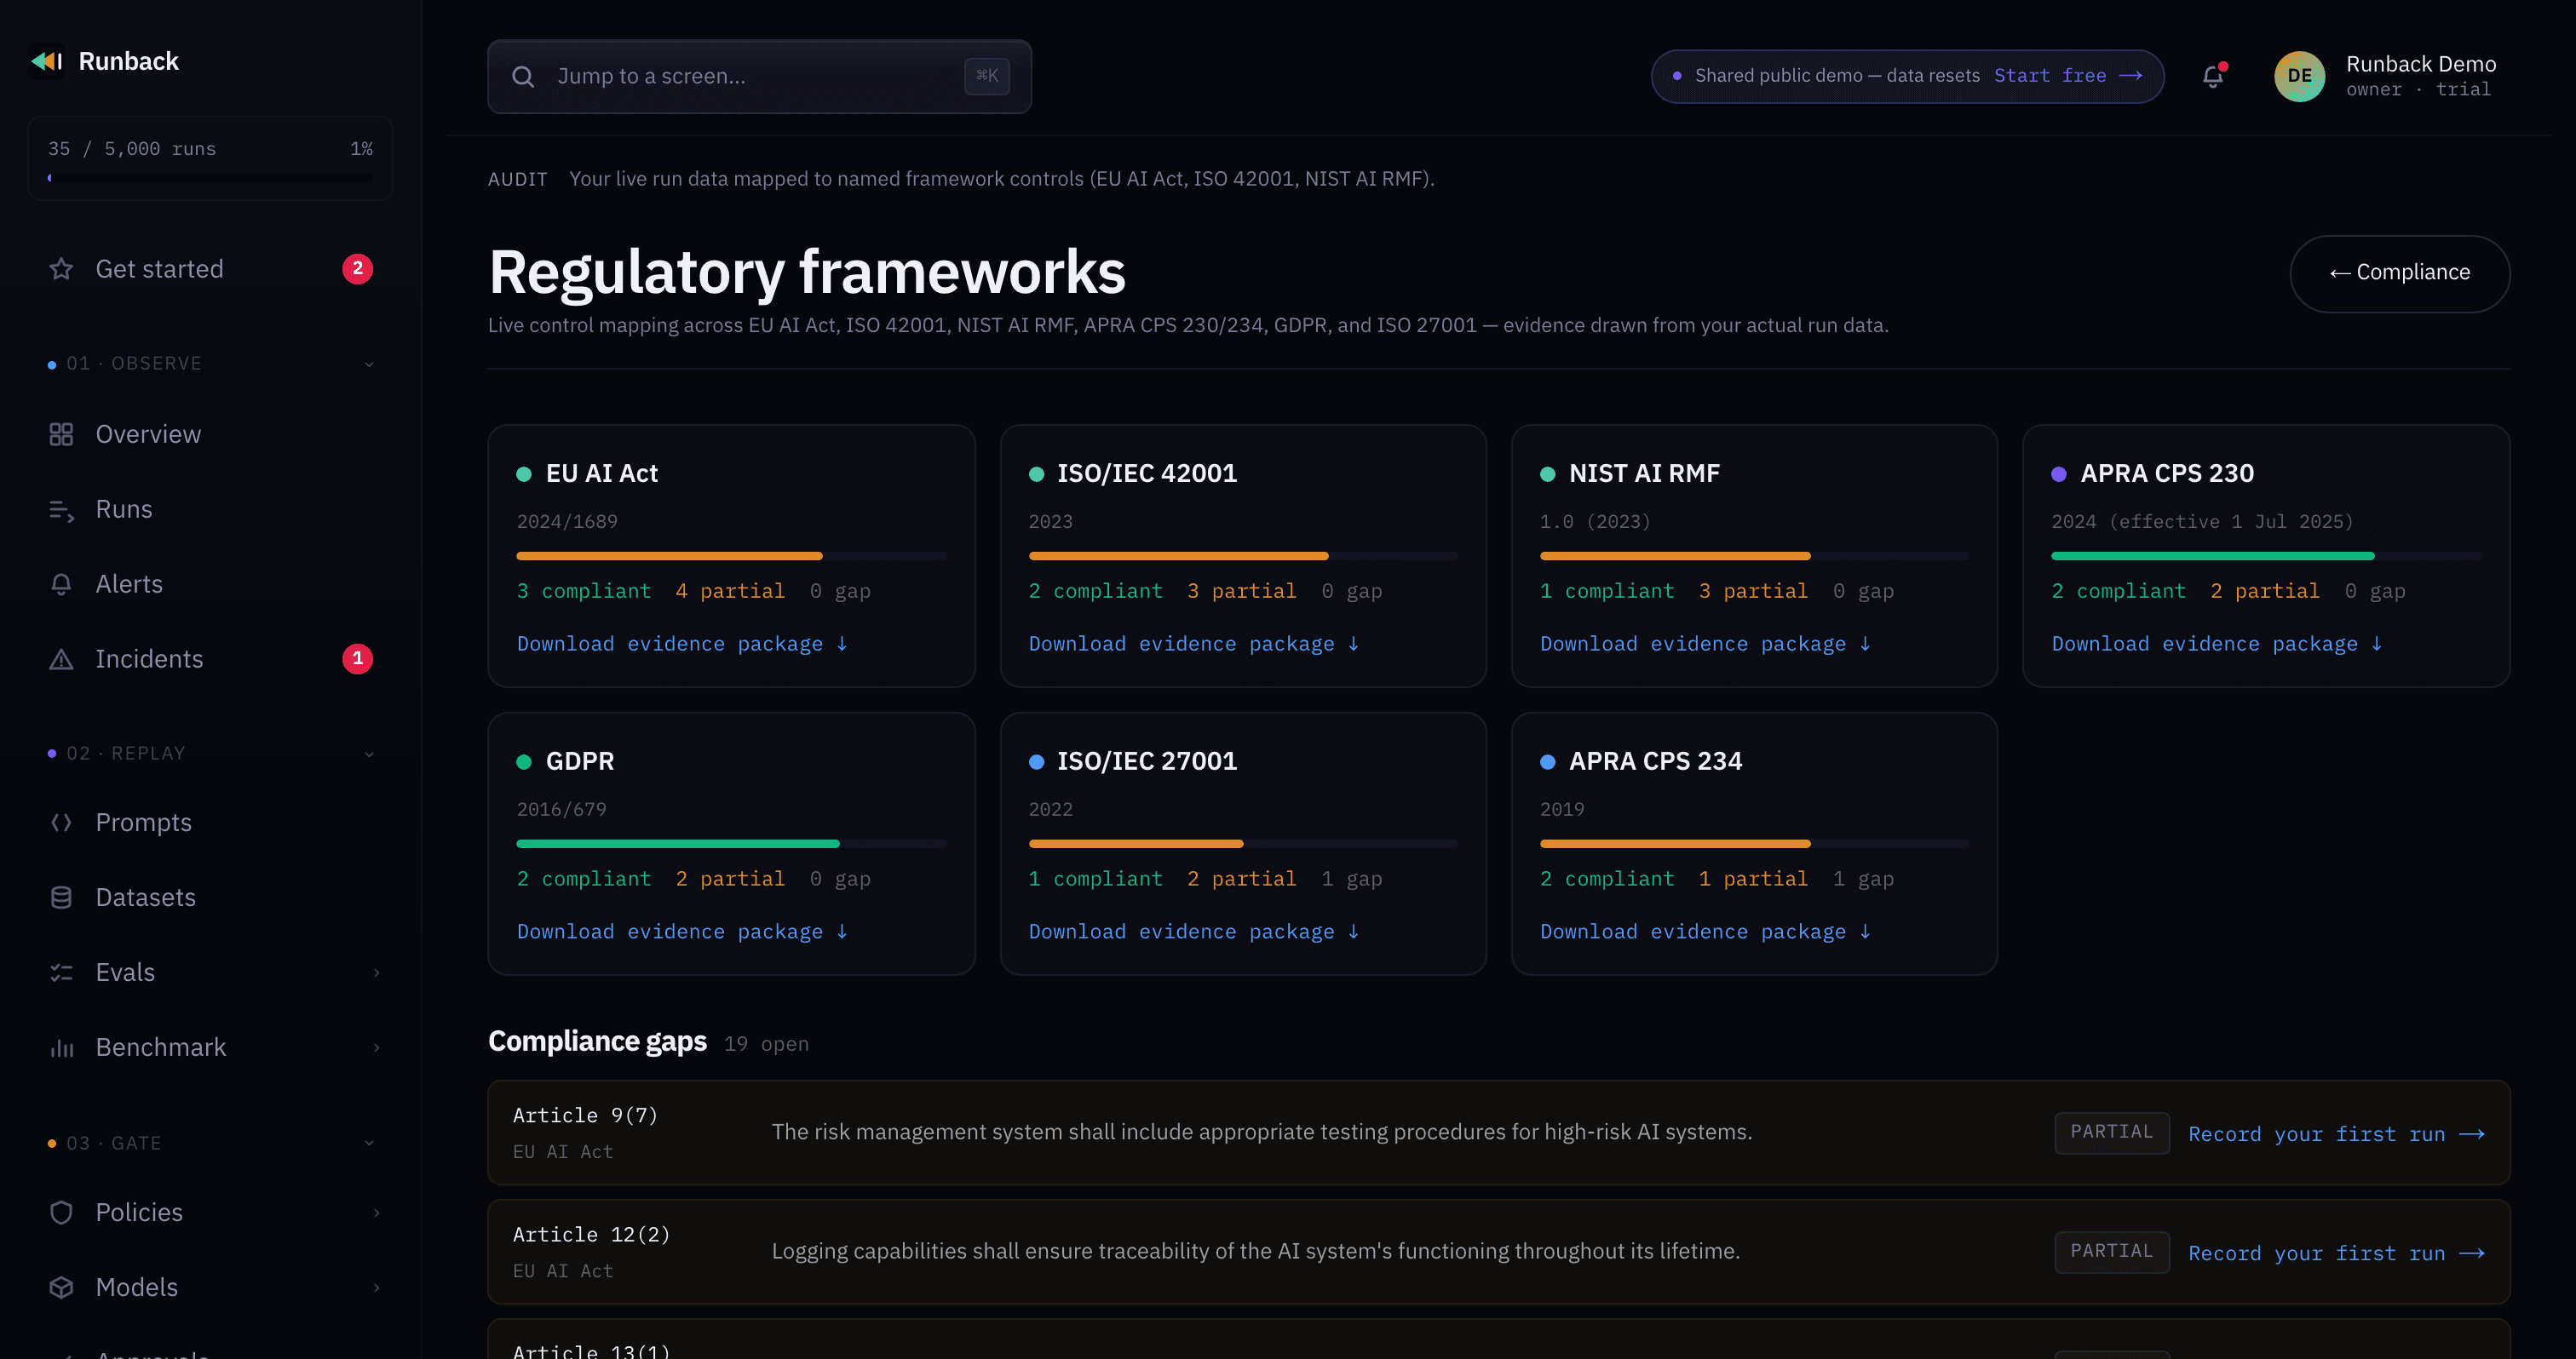Click the Evals checklist icon
This screenshot has width=2576, height=1359.
61,972
